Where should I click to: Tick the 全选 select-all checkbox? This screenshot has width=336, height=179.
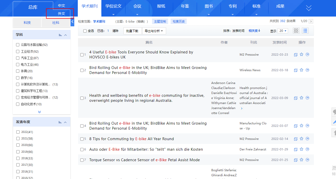pos(85,31)
